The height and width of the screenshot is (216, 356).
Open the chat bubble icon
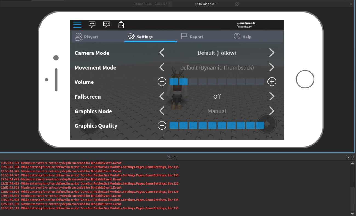point(107,25)
